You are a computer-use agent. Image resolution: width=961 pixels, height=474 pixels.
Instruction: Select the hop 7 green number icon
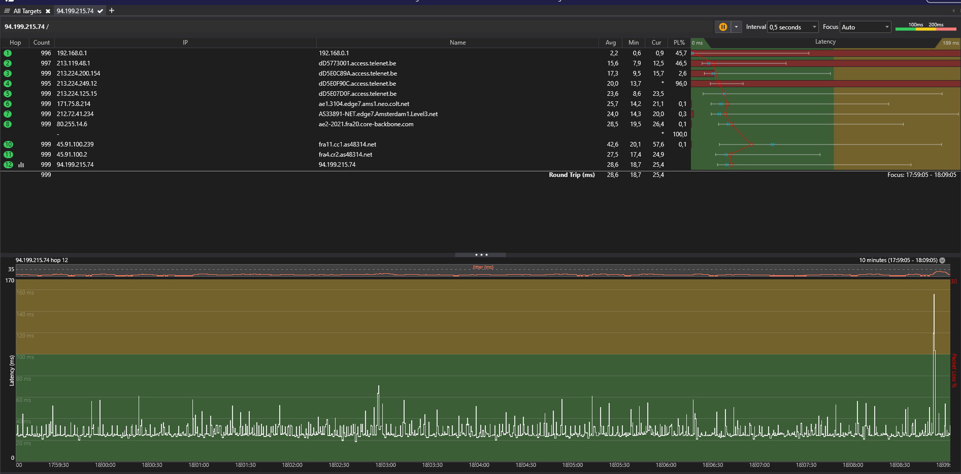[8, 114]
